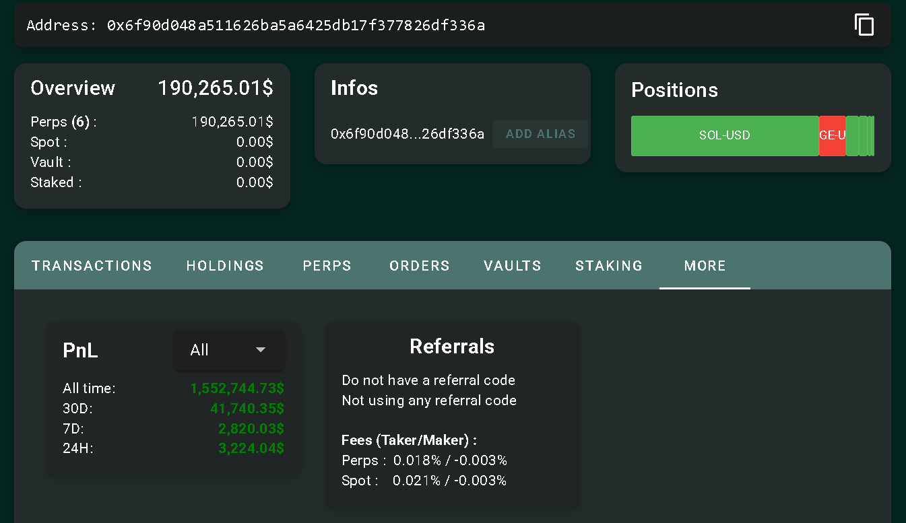Click the red position segment in Positions
906x523 pixels.
coord(832,136)
